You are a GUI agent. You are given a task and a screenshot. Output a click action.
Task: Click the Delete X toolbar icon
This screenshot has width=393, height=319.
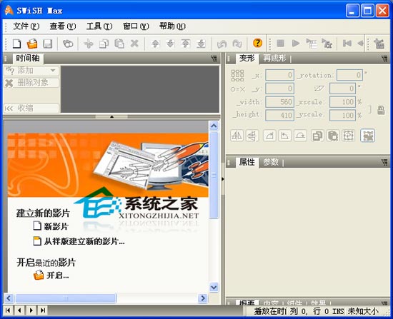click(134, 44)
